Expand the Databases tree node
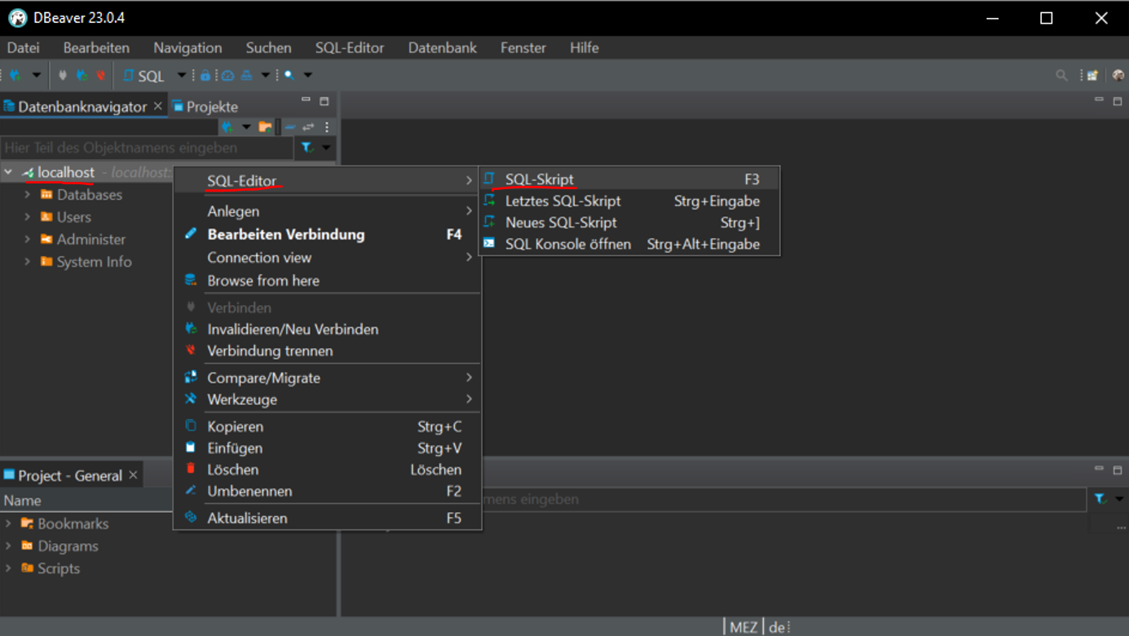Viewport: 1129px width, 636px height. pyautogui.click(x=28, y=195)
